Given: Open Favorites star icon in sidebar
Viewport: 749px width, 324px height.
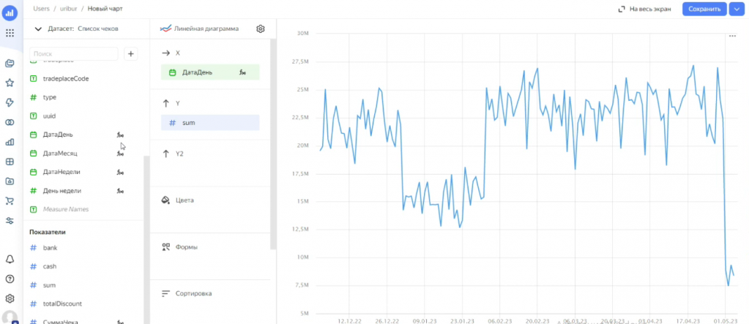Looking at the screenshot, I should tap(10, 83).
